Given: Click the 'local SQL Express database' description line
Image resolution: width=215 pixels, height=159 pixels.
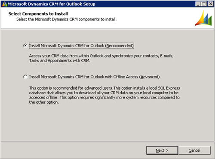Looking at the screenshot, I should 104,88.
